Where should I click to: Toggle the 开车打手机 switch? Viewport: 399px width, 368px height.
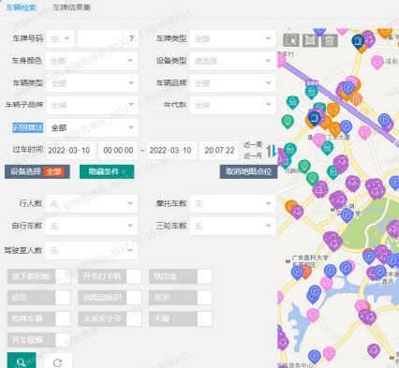point(110,276)
